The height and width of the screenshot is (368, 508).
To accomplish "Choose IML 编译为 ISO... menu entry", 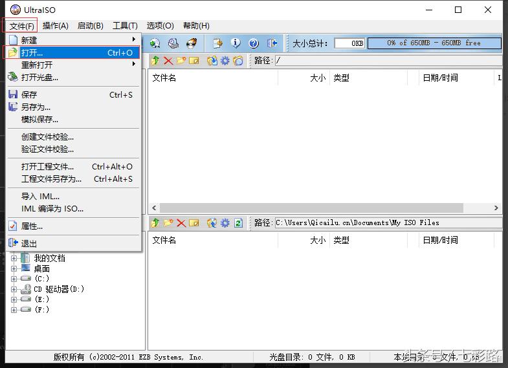I will pyautogui.click(x=73, y=209).
